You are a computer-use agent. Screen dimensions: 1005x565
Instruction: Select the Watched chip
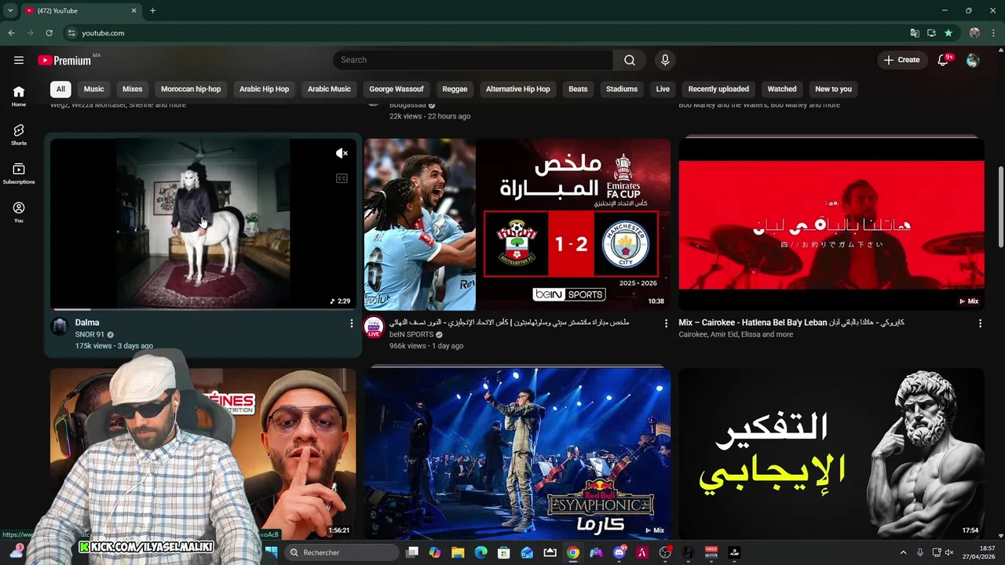pyautogui.click(x=782, y=89)
